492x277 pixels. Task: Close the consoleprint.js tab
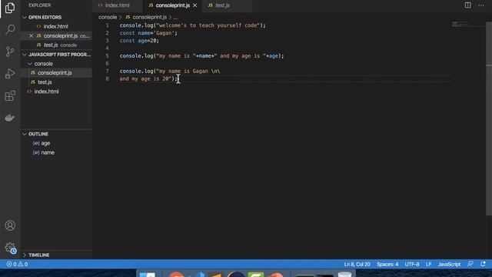(x=194, y=5)
